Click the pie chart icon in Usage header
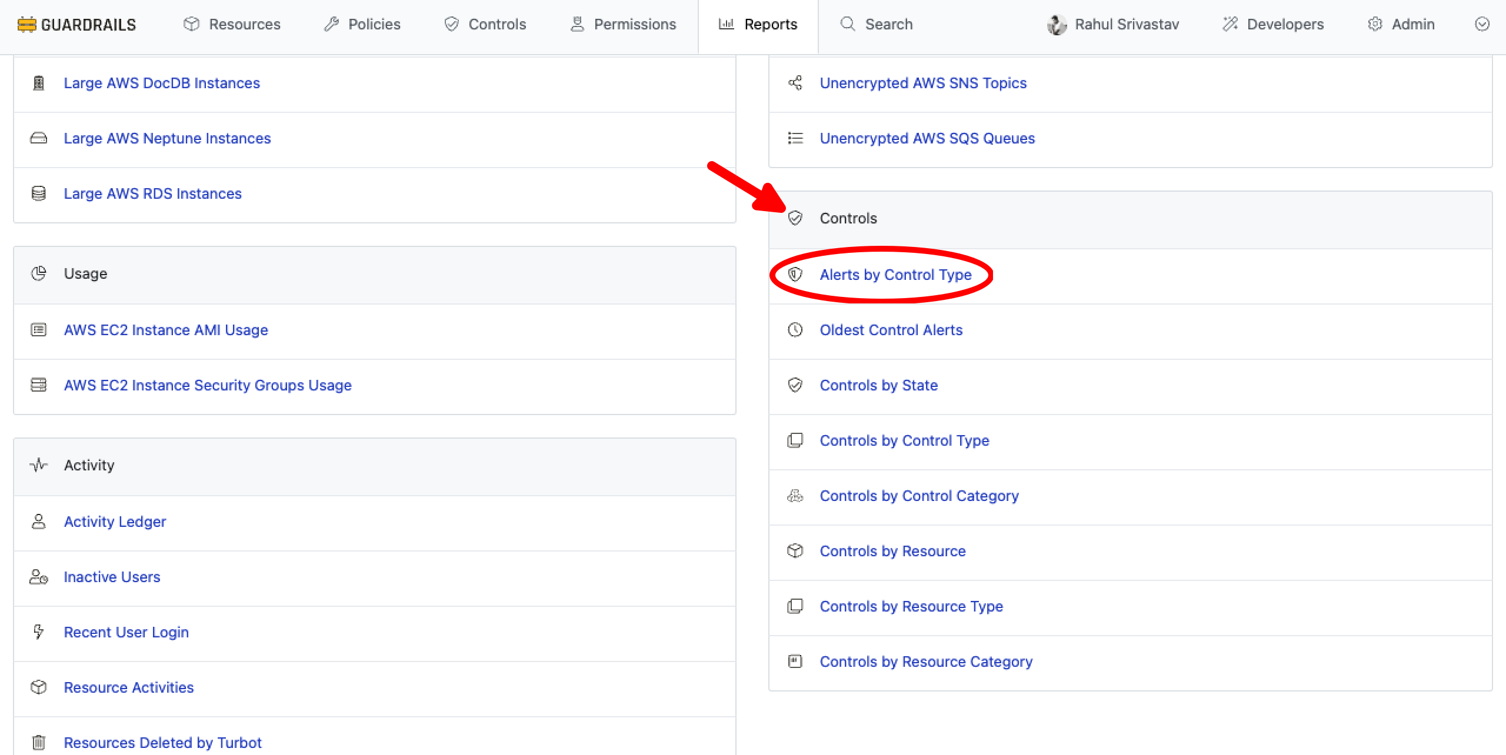Screen dimensions: 1506x755 coord(38,273)
